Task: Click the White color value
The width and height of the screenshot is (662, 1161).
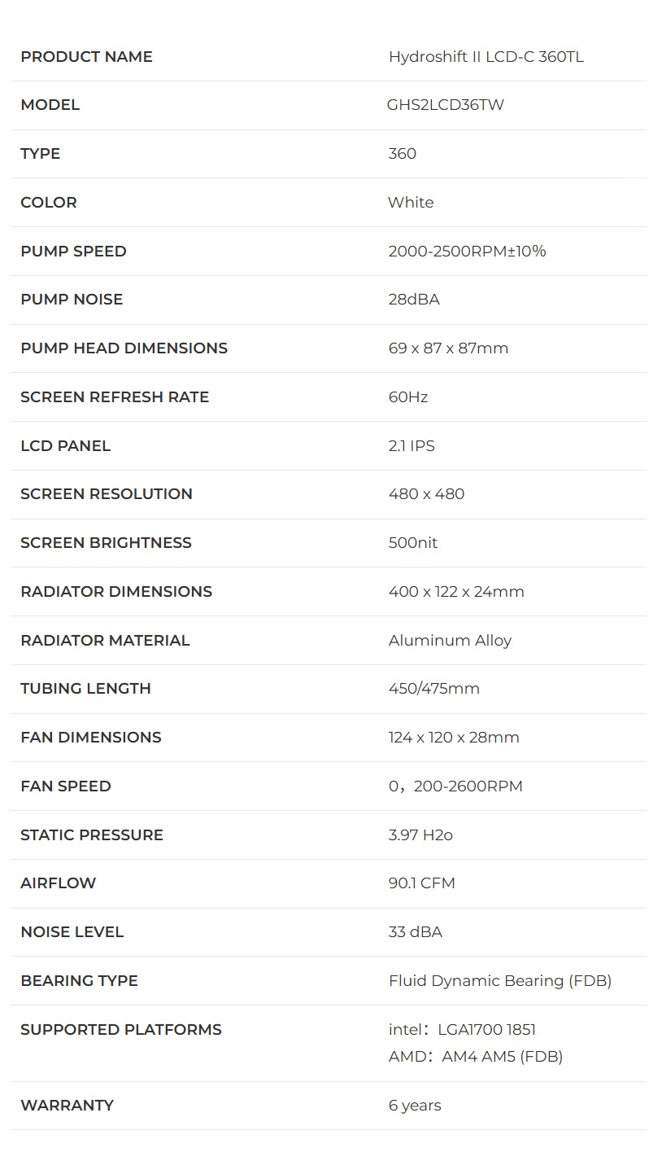Action: pyautogui.click(x=411, y=202)
